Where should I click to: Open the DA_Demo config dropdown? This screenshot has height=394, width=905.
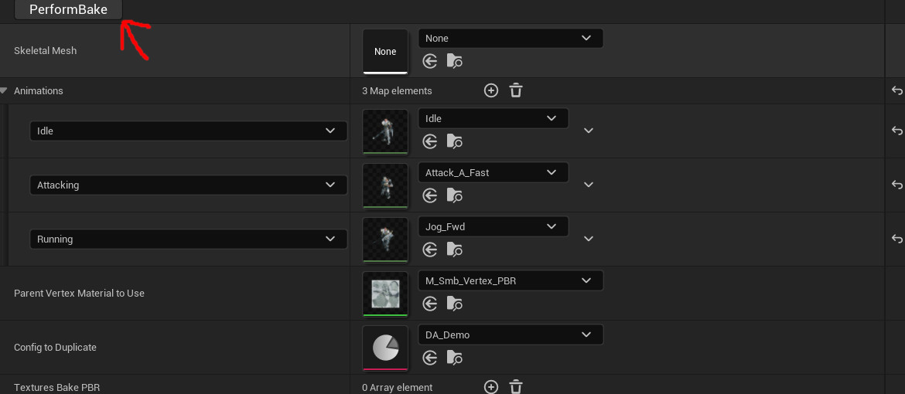pos(511,335)
